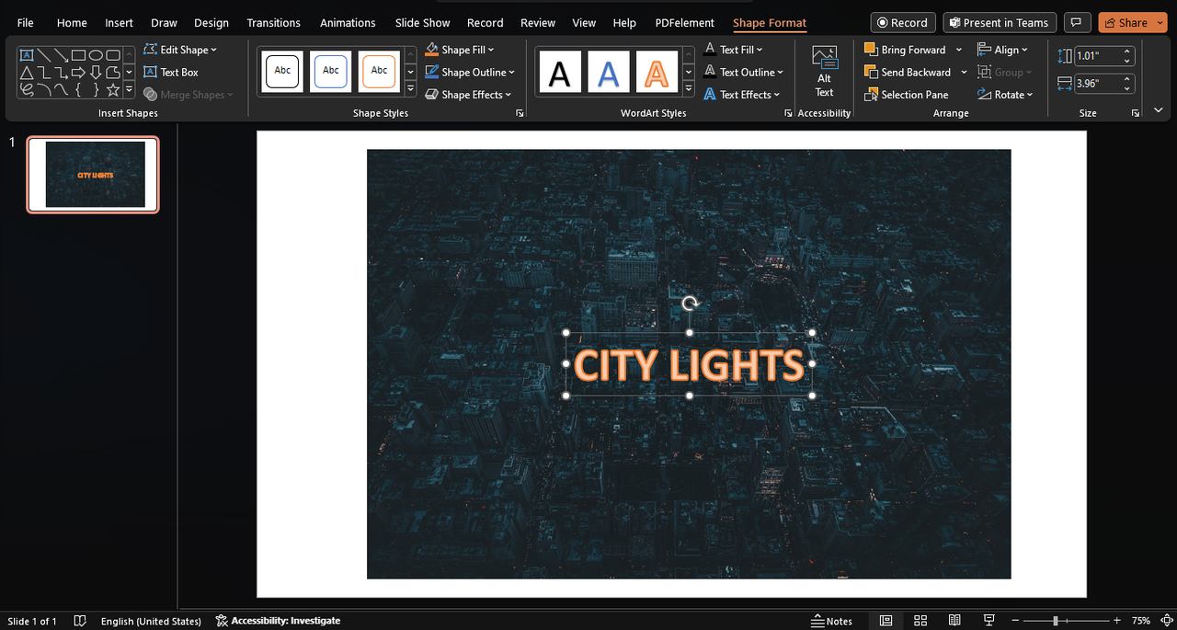Open the Transitions tab
The image size is (1177, 630).
pos(273,23)
